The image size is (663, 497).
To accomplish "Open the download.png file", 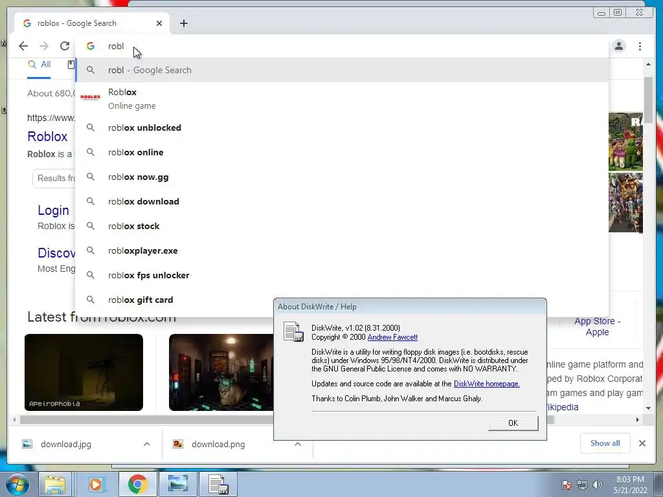I will click(x=218, y=444).
